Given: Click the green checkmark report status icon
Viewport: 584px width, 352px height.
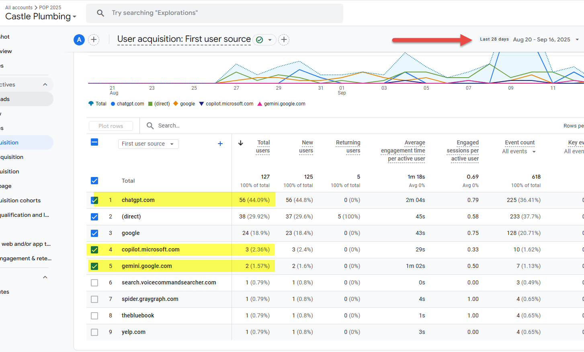Looking at the screenshot, I should (260, 40).
